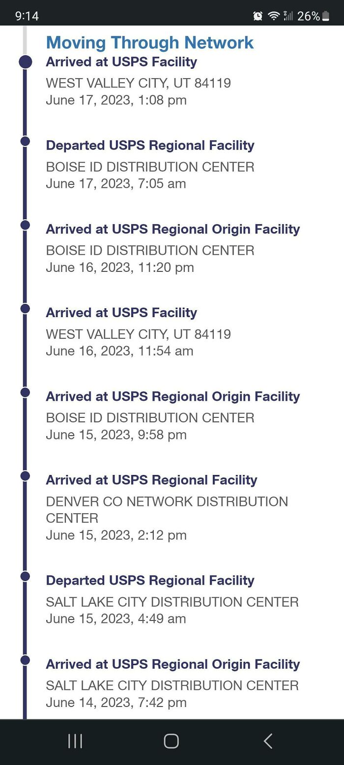This screenshot has width=344, height=765.
Task: Expand the Departed USPS Regional Facility event
Action: click(x=150, y=146)
